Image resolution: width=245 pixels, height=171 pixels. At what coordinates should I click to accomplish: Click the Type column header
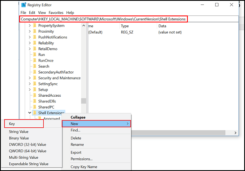pyautogui.click(x=125, y=26)
